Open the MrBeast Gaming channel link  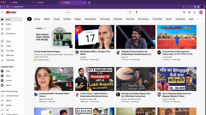point(45,99)
